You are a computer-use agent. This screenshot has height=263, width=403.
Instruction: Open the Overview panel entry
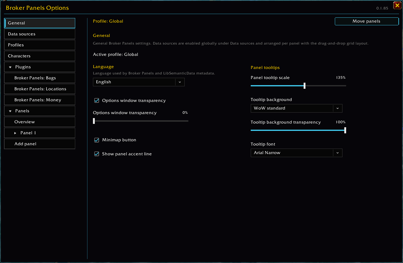40,122
